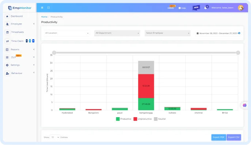
Task: Open Dashboard in the sidebar
Action: tap(17, 16)
